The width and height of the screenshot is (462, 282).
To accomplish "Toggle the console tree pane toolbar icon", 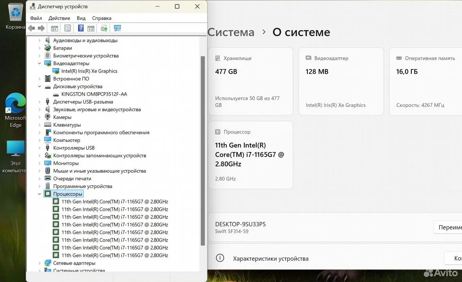I will click(x=55, y=28).
